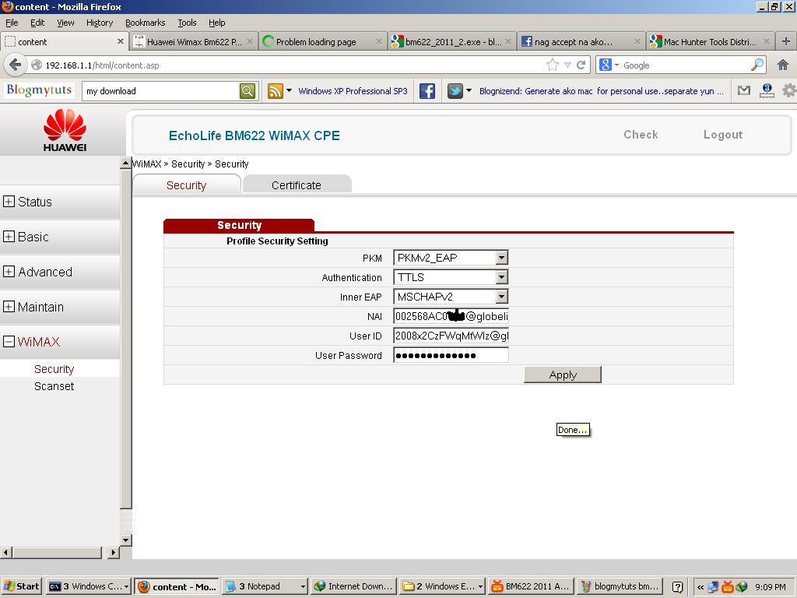Expand the Status menu section
This screenshot has height=598, width=797.
point(9,202)
